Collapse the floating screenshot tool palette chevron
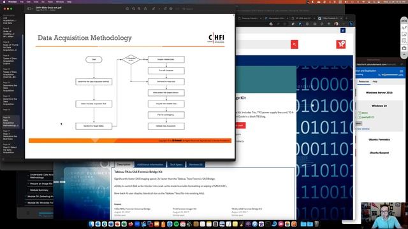 [x=404, y=55]
